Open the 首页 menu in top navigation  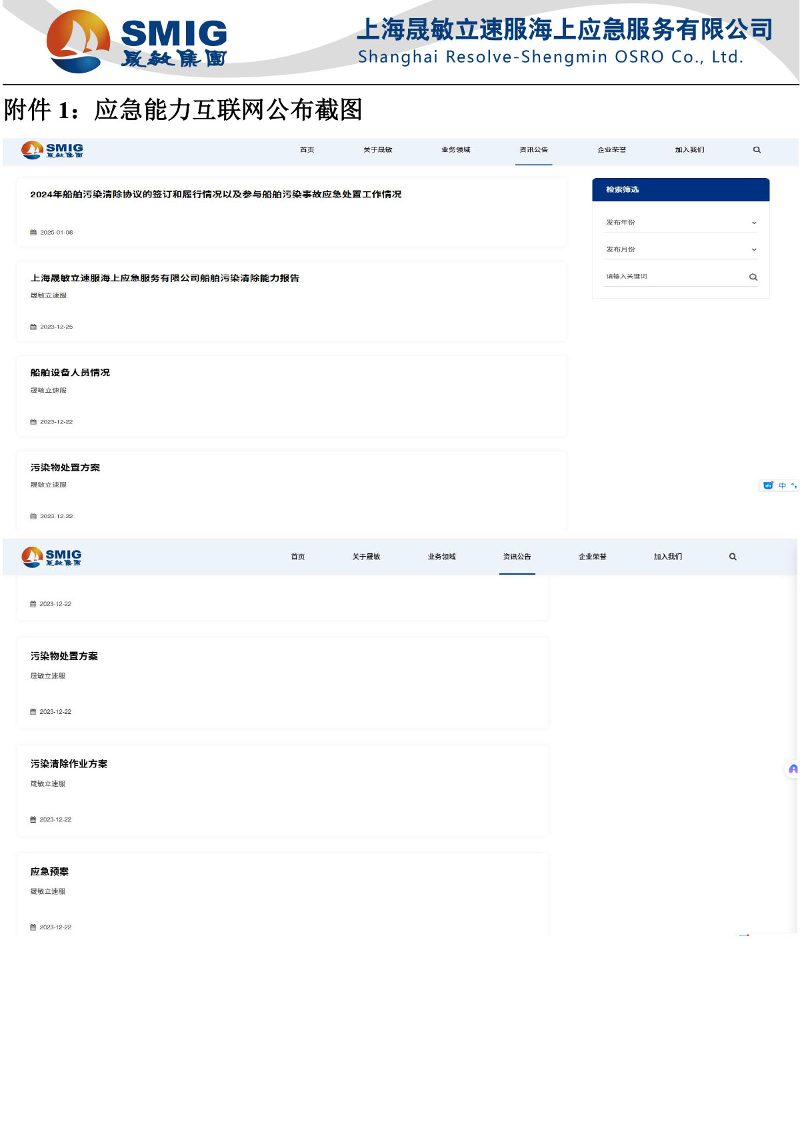tap(307, 150)
